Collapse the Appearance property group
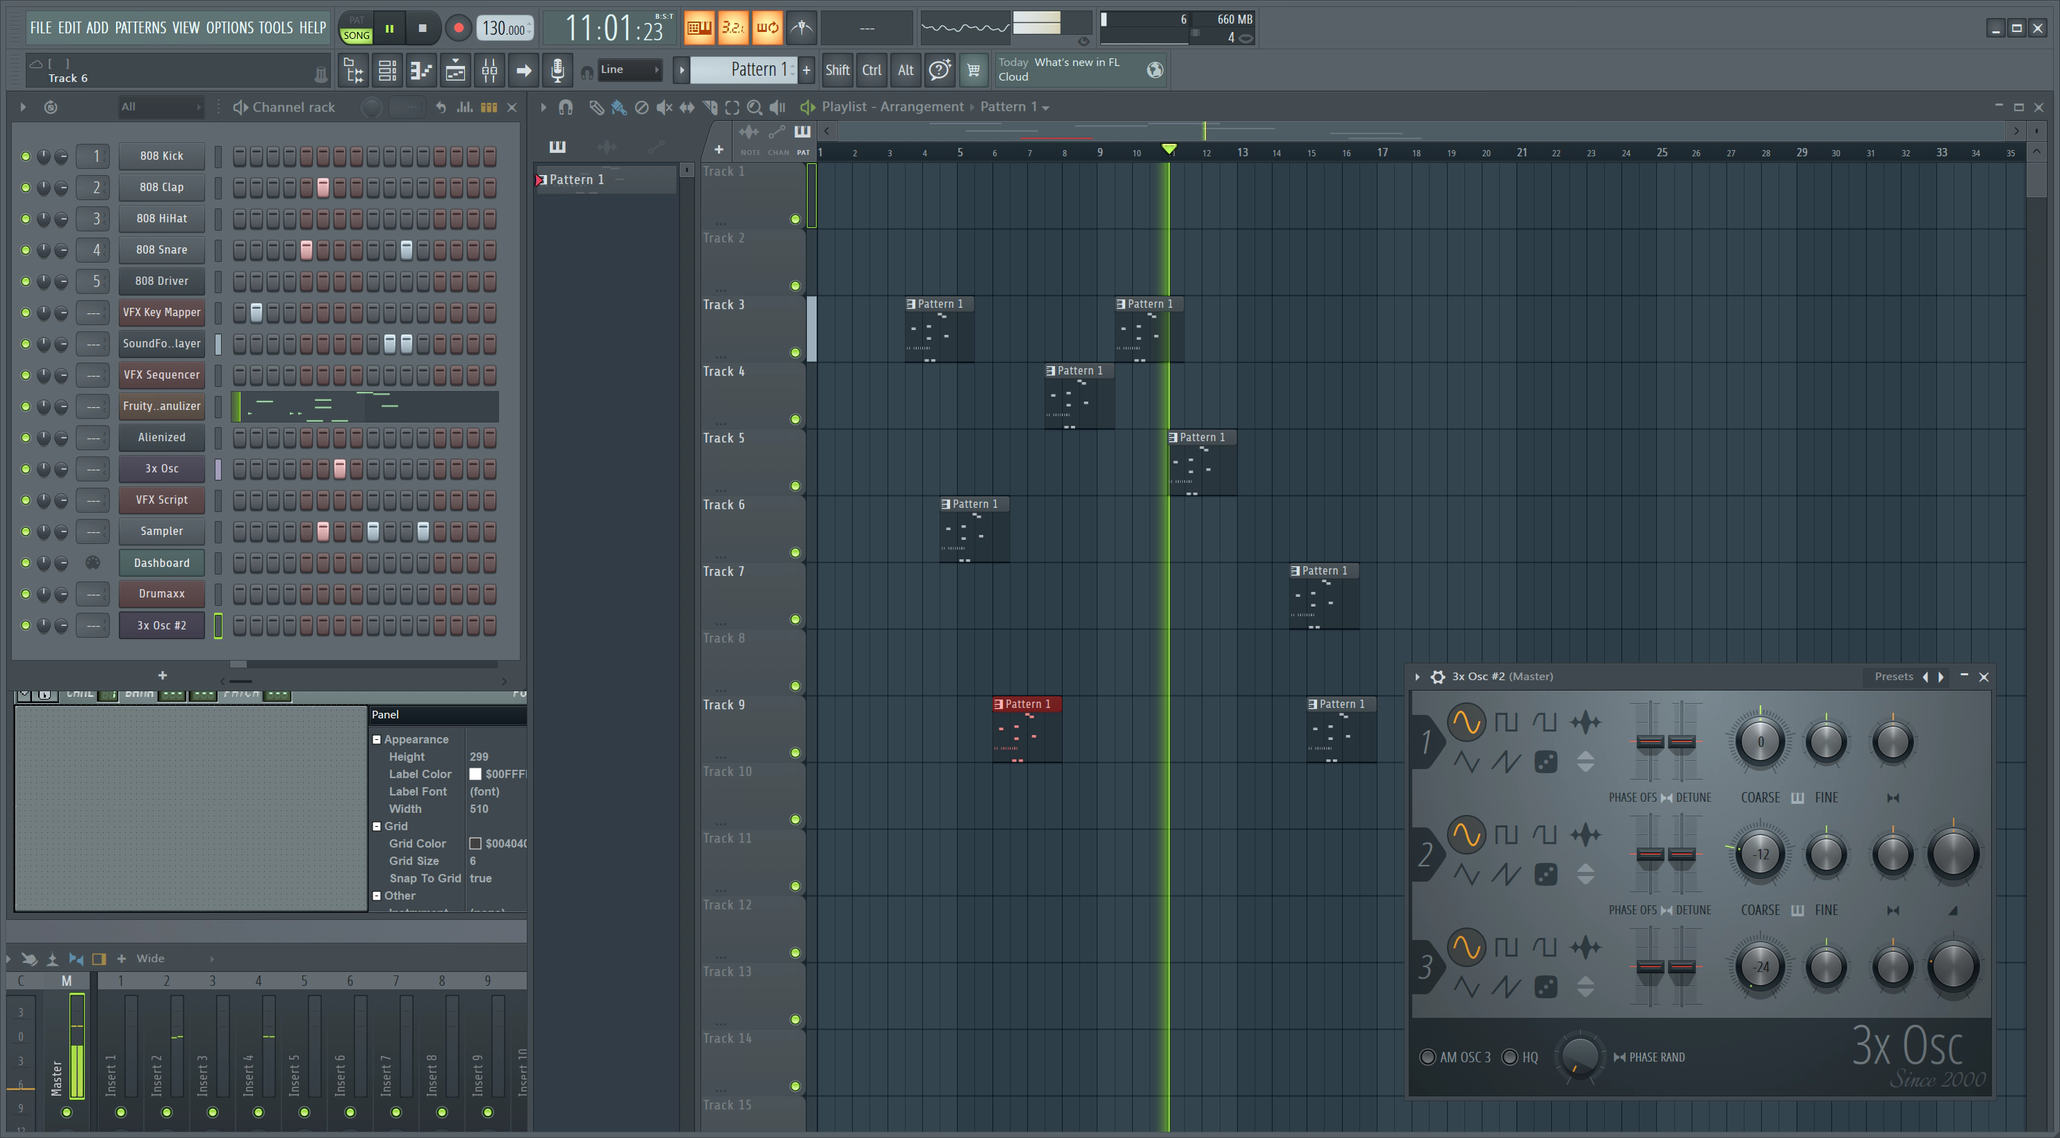 [x=377, y=740]
